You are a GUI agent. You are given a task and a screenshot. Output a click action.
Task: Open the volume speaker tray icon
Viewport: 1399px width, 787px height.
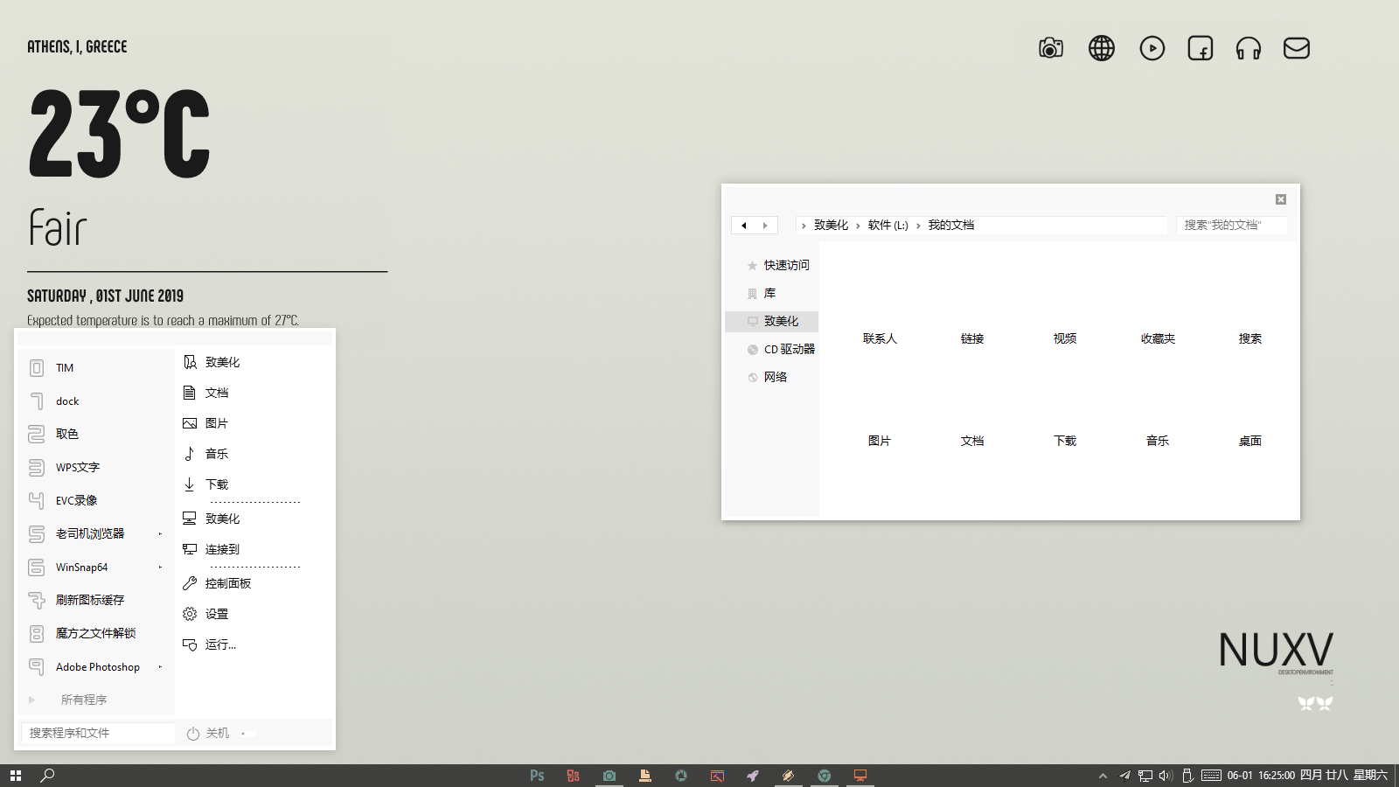pos(1166,776)
